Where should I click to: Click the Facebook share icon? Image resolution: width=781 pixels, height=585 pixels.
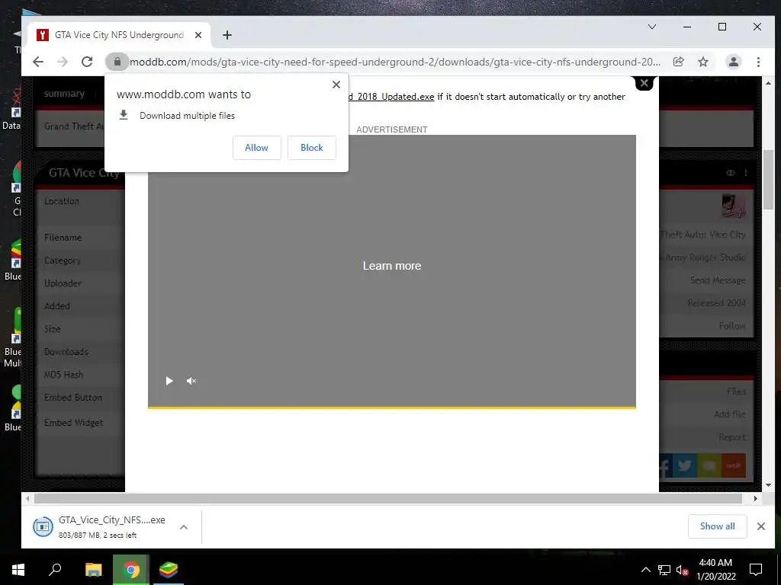point(666,465)
